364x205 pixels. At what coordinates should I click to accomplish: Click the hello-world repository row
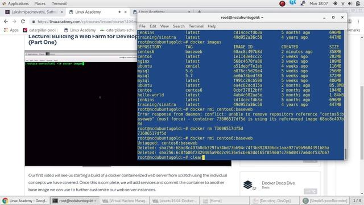click(241, 95)
